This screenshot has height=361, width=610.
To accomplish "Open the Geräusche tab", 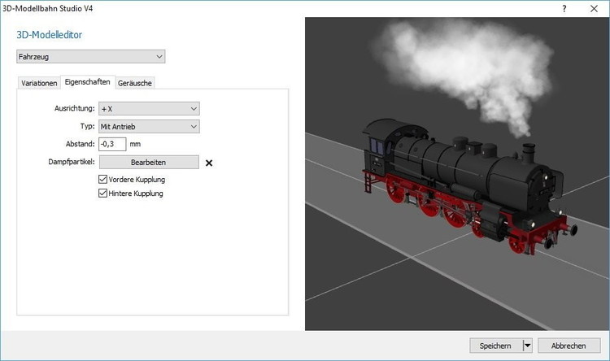I will (x=135, y=83).
